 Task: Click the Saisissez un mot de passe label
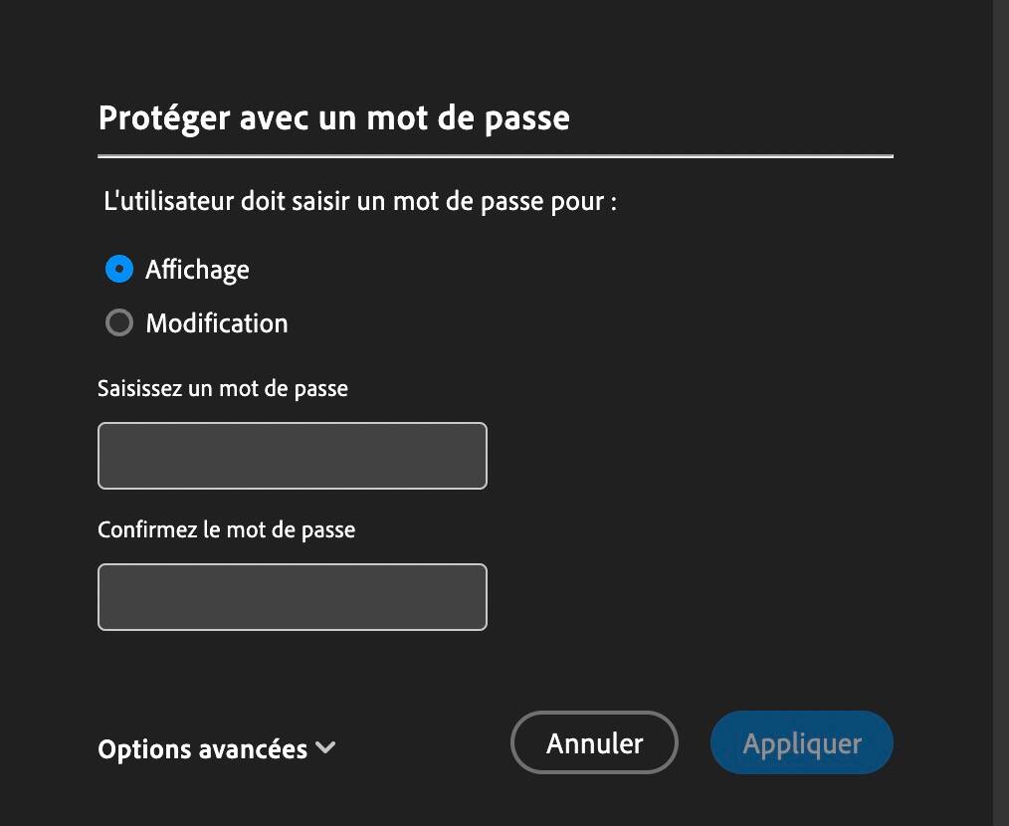[223, 388]
